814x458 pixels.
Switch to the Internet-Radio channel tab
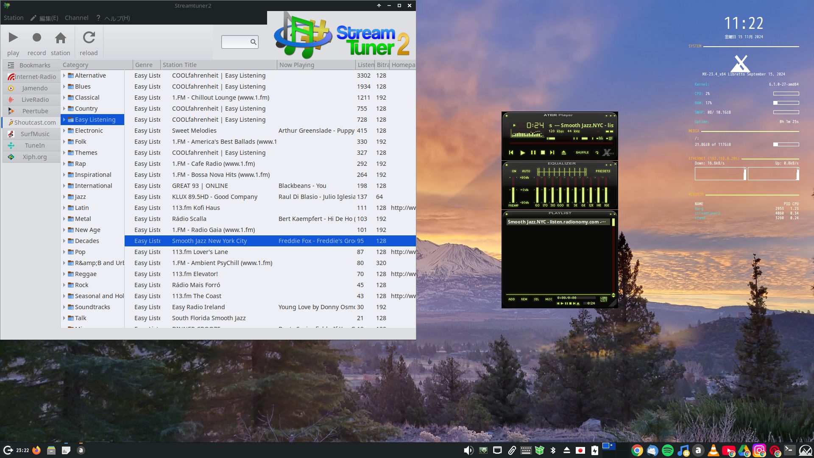tap(32, 77)
